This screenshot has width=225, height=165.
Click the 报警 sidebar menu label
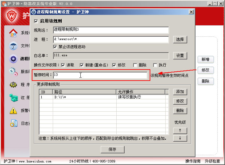[x=25, y=111]
